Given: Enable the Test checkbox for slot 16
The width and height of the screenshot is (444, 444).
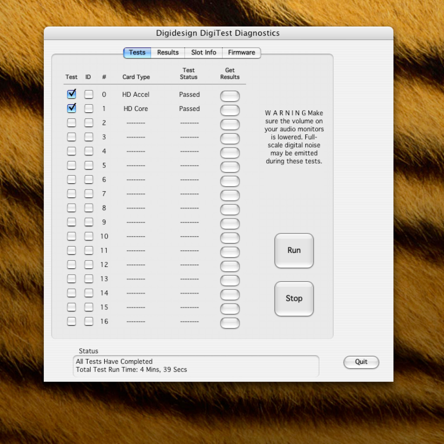Looking at the screenshot, I should pos(71,321).
